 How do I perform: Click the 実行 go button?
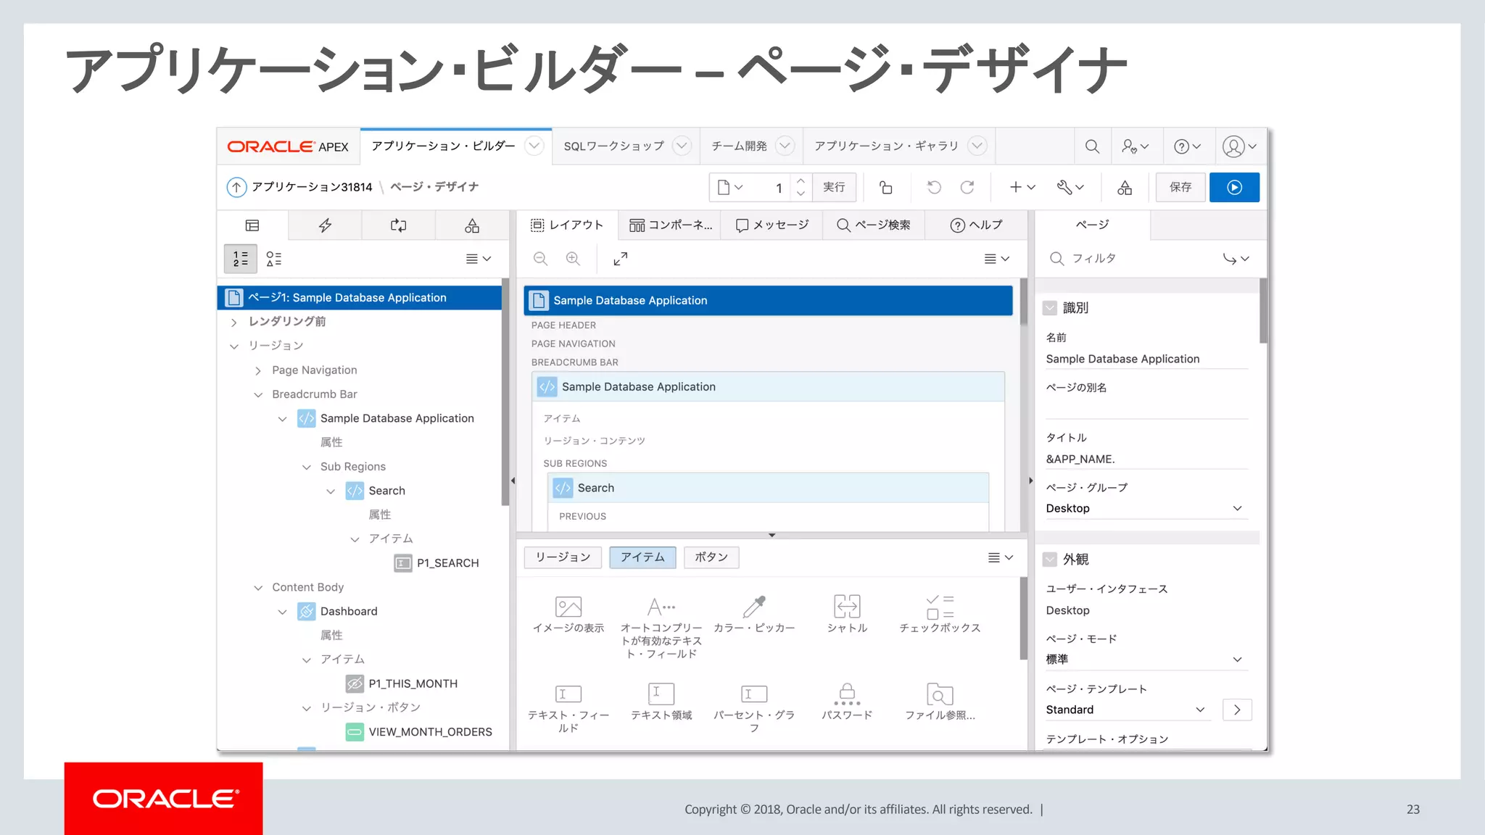click(834, 187)
